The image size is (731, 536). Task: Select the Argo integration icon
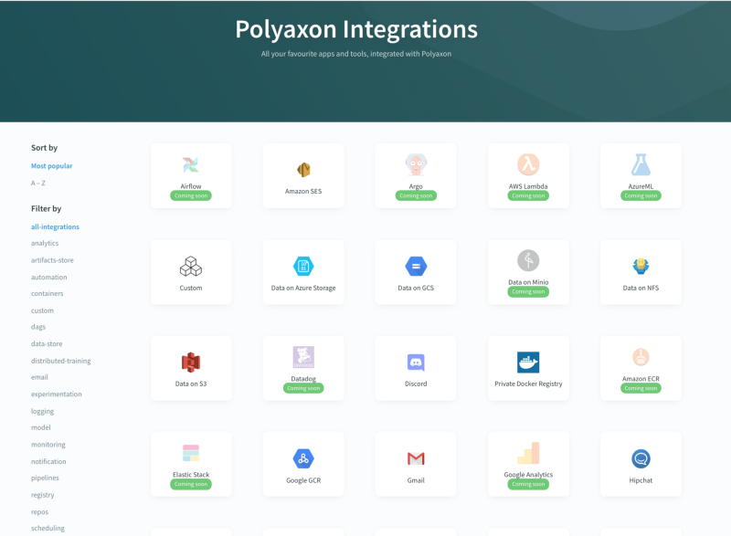[416, 164]
